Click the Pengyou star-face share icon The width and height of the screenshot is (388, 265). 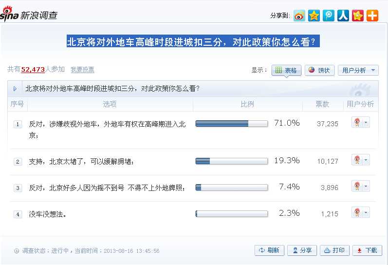point(357,16)
